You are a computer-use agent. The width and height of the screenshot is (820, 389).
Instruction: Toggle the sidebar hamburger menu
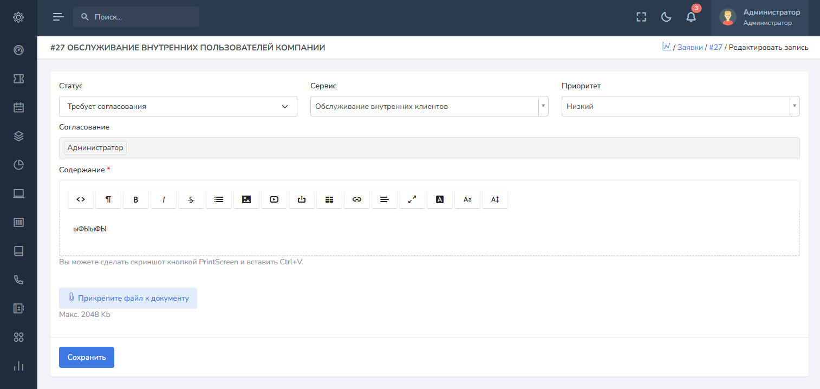(x=58, y=17)
